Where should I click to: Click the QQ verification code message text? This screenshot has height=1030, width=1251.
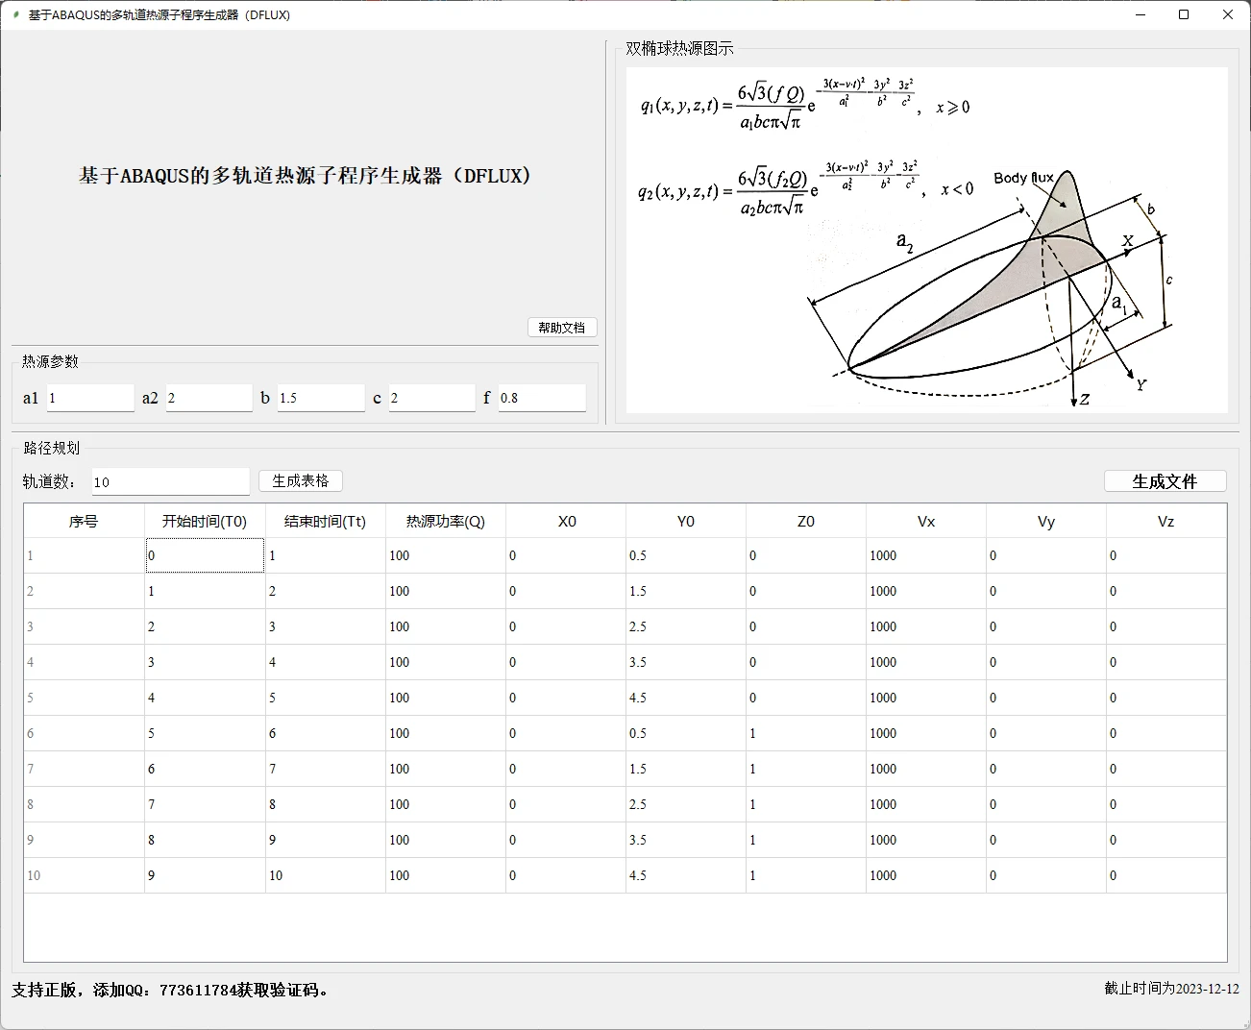[172, 990]
